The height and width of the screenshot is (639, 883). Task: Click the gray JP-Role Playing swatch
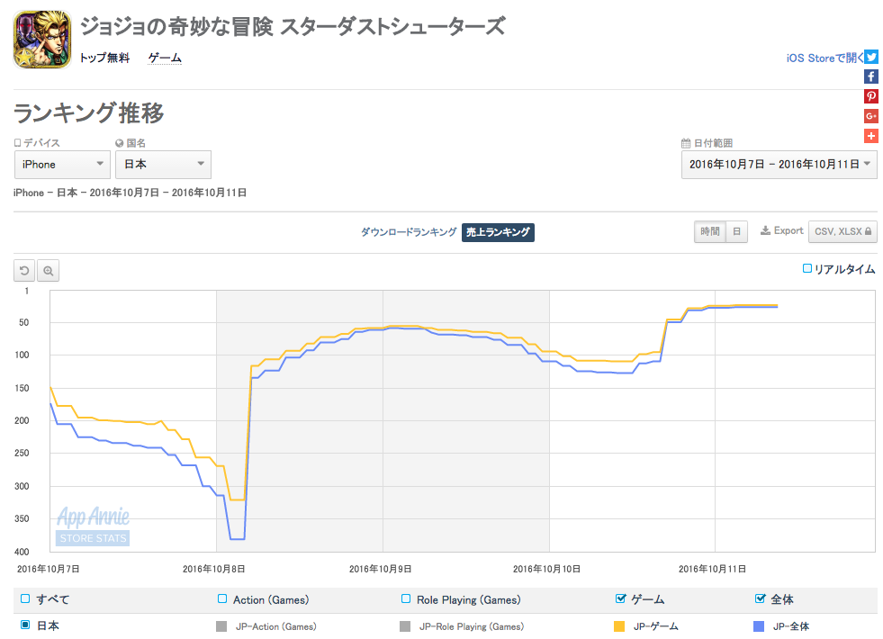pyautogui.click(x=405, y=626)
